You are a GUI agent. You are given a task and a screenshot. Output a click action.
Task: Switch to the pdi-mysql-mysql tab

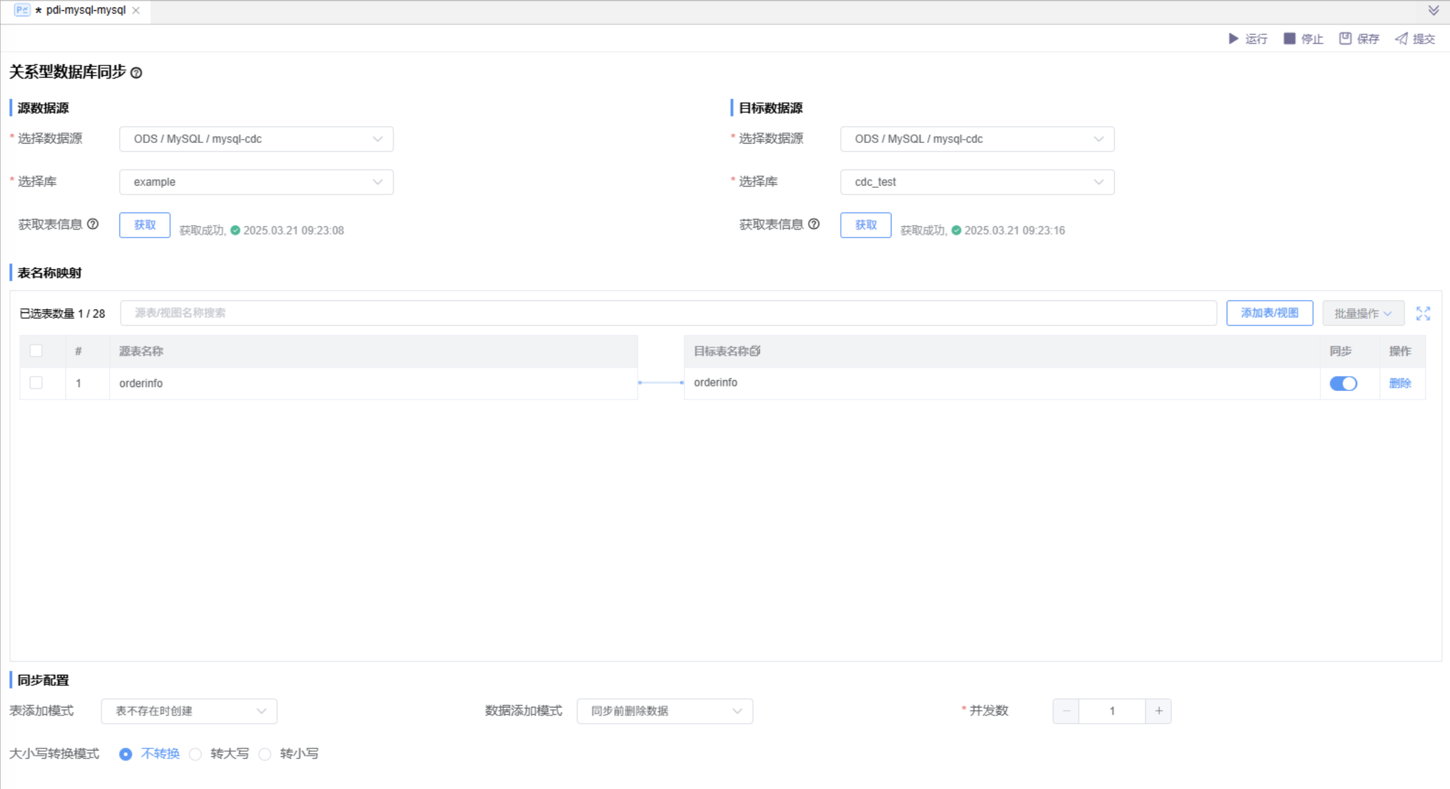tap(85, 10)
